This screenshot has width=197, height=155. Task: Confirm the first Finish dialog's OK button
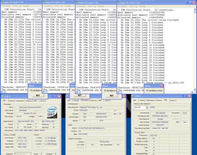[38, 95]
